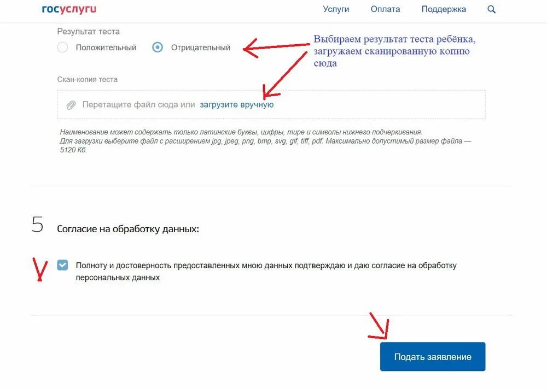Click the dashed file drop area
Viewport: 547px width, 389px height.
[271, 104]
